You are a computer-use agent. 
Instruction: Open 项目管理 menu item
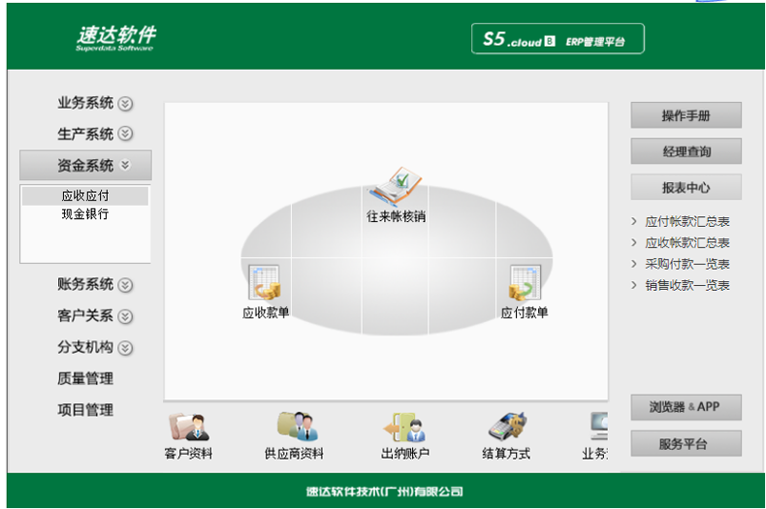pyautogui.click(x=85, y=409)
